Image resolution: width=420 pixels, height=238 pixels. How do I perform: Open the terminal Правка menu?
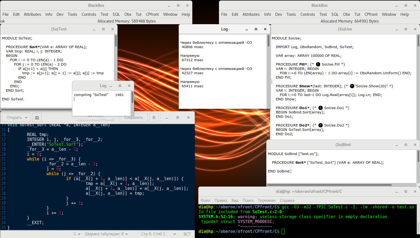221,200
